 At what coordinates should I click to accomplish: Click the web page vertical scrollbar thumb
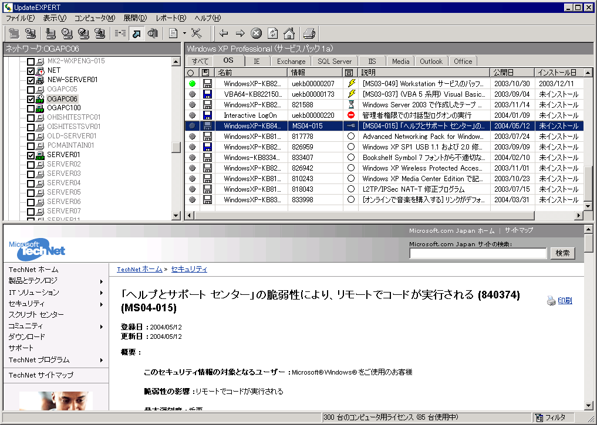click(588, 243)
